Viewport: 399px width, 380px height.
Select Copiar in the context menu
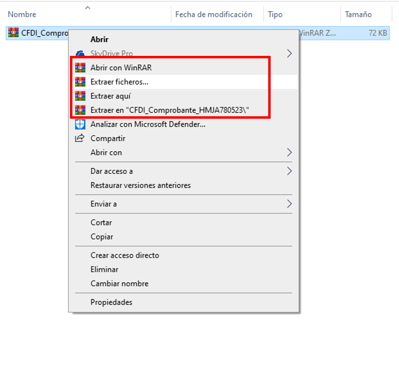102,237
